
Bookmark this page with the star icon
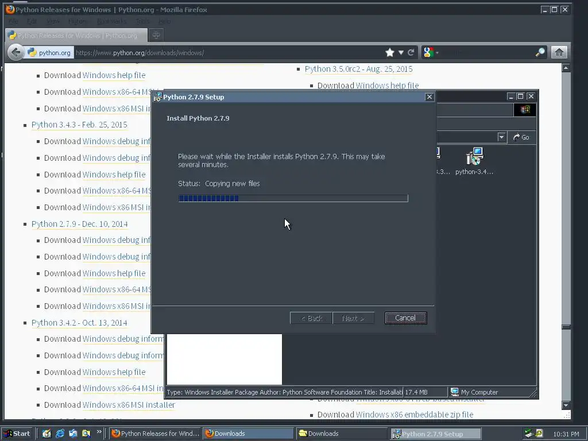click(x=390, y=52)
